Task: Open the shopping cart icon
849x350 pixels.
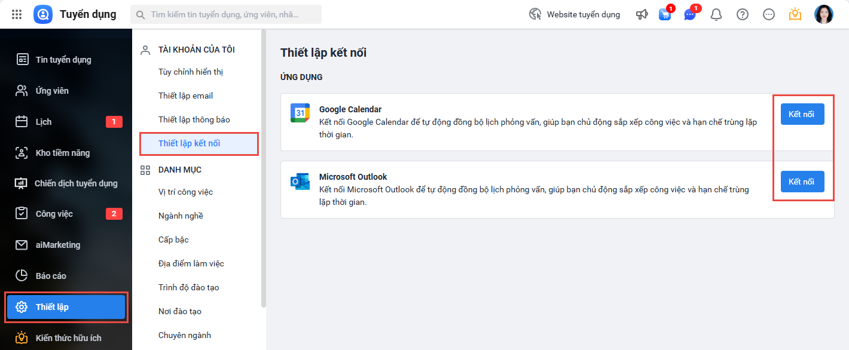Action: tap(665, 14)
